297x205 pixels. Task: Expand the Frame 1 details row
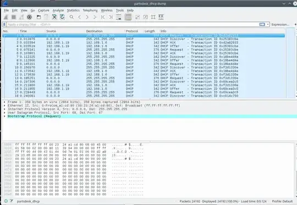(x=4, y=102)
